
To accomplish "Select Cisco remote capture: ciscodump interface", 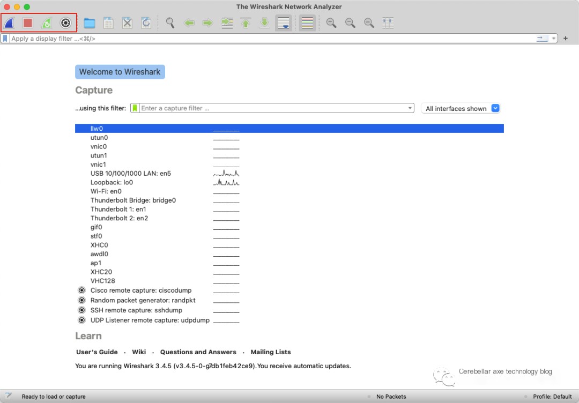I will 289,290.
